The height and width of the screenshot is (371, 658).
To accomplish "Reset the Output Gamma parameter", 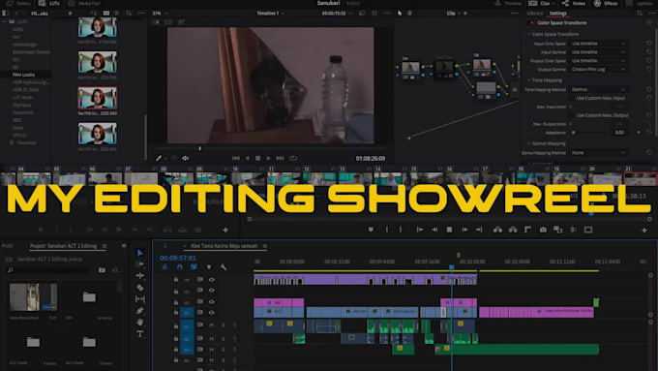I will coord(648,70).
